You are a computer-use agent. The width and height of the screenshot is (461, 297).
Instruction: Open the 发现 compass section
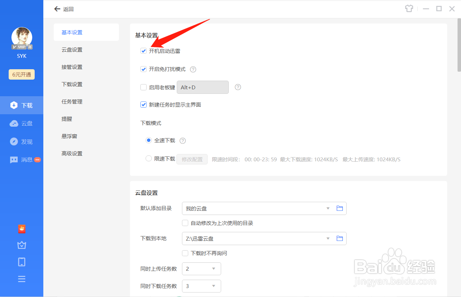tap(21, 142)
